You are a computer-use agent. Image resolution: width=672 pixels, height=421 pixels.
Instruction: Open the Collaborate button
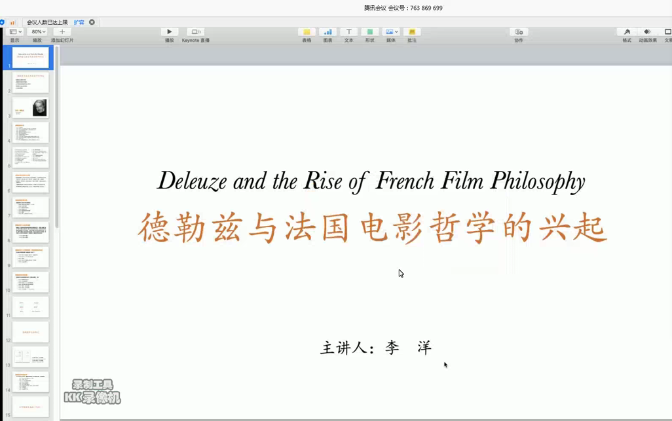tap(518, 31)
